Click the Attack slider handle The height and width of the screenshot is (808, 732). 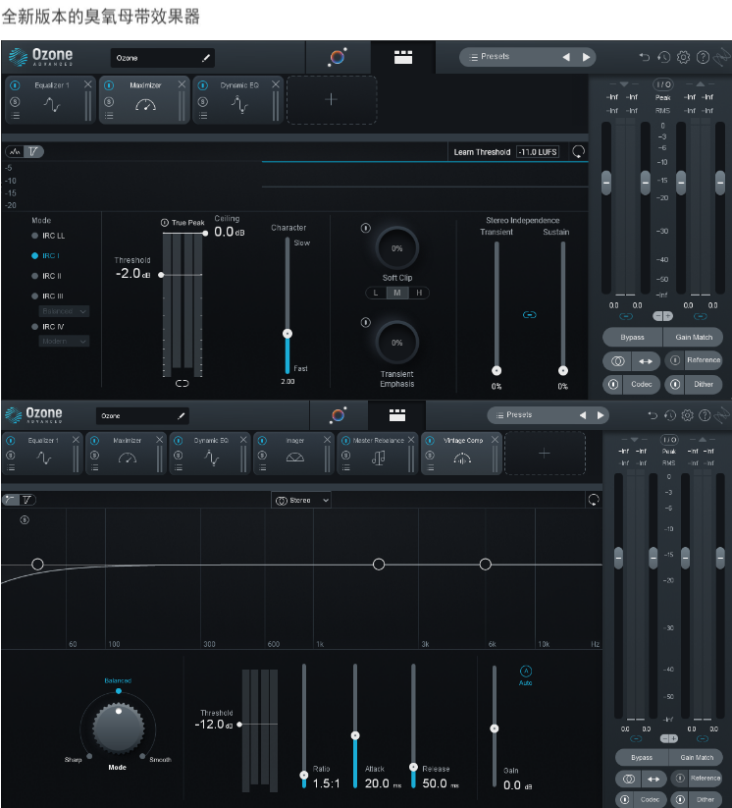tap(355, 735)
